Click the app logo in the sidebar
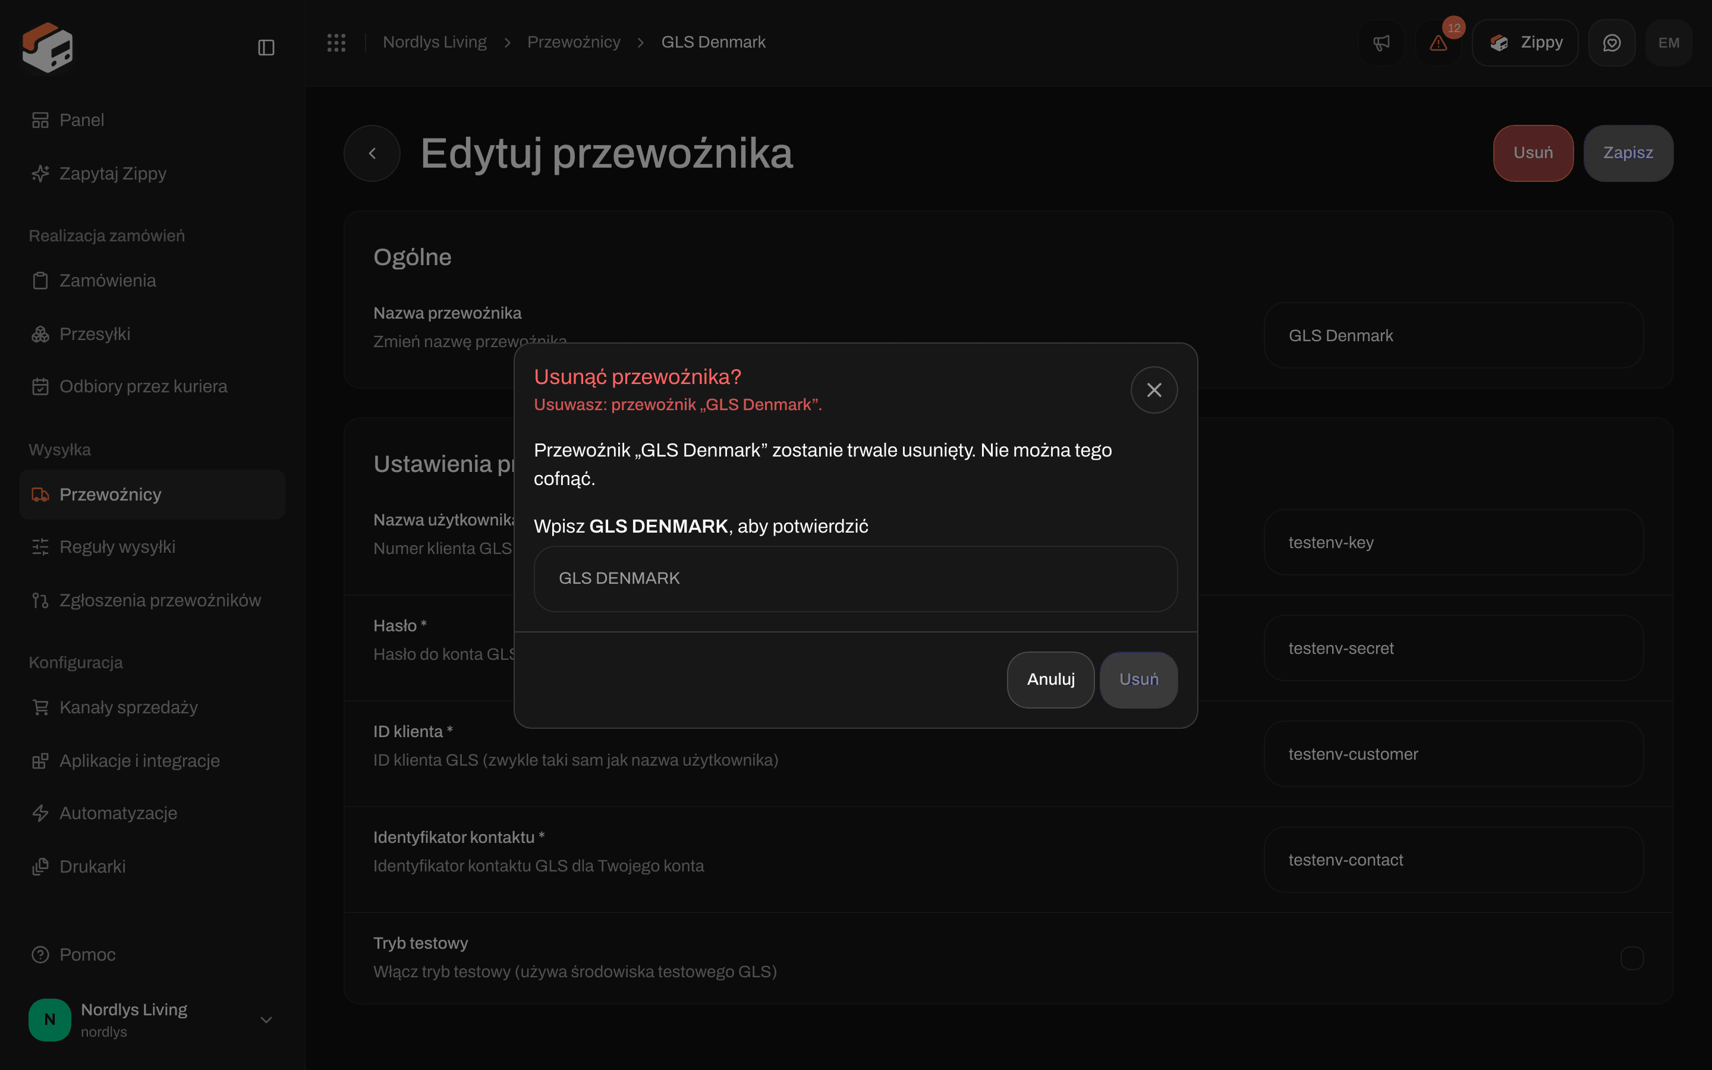The image size is (1712, 1070). click(48, 47)
